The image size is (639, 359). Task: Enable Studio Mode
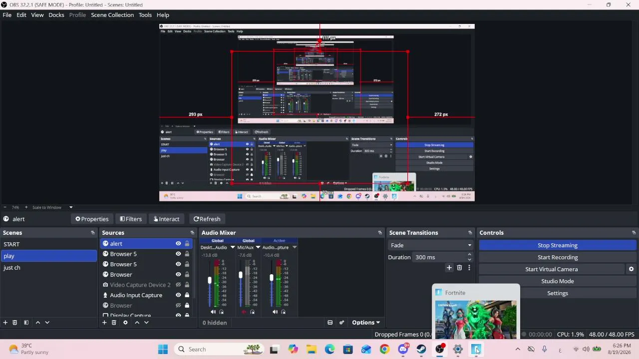point(558,281)
